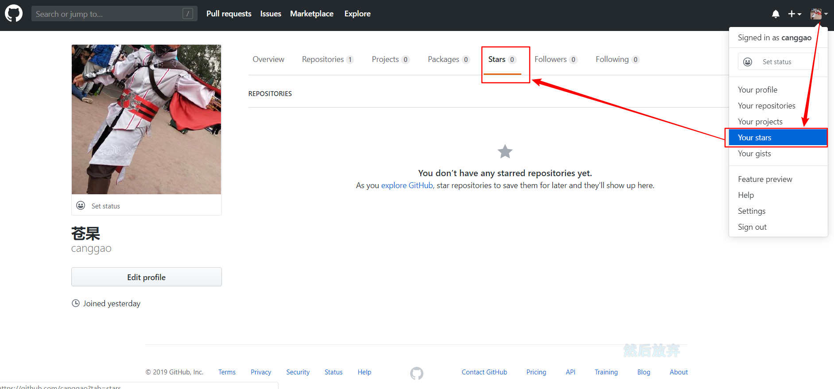Open Privacy footer link
Screen dimensions: 834x389
[261, 372]
